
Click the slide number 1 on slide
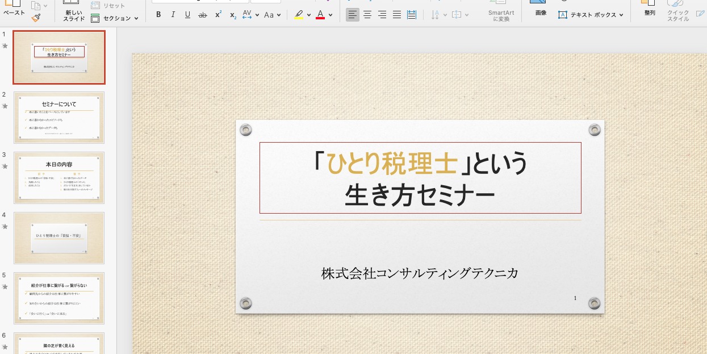coord(575,298)
